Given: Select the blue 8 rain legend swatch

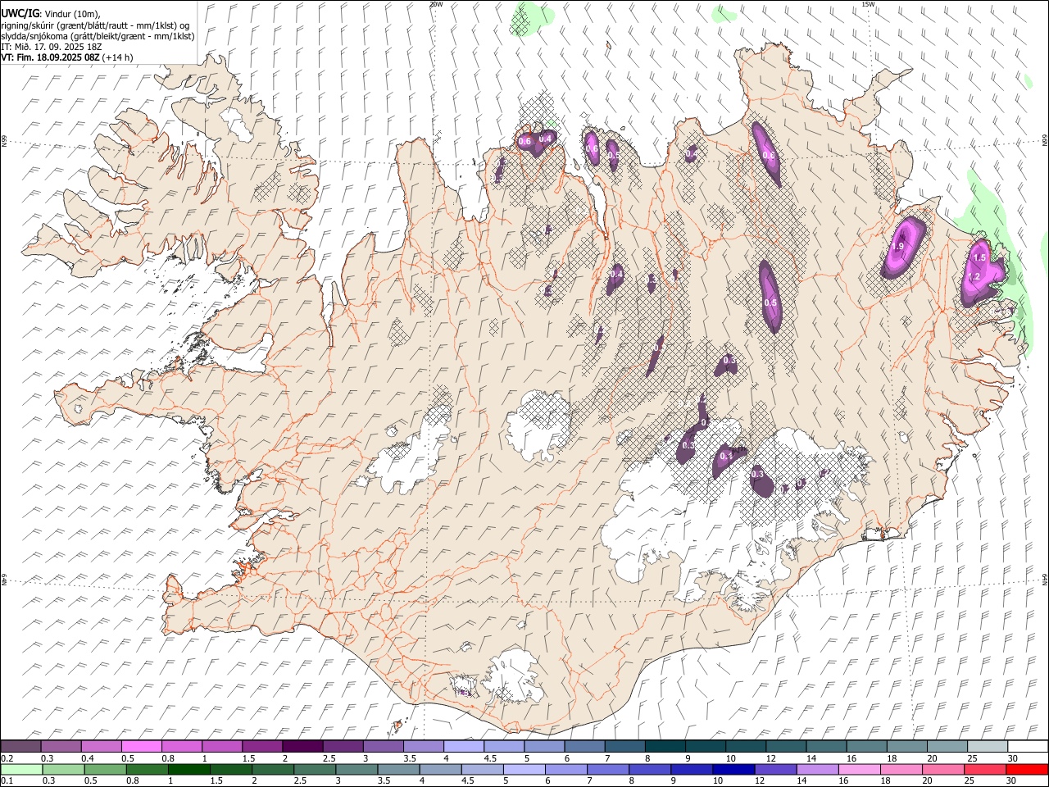Looking at the screenshot, I should (x=650, y=769).
